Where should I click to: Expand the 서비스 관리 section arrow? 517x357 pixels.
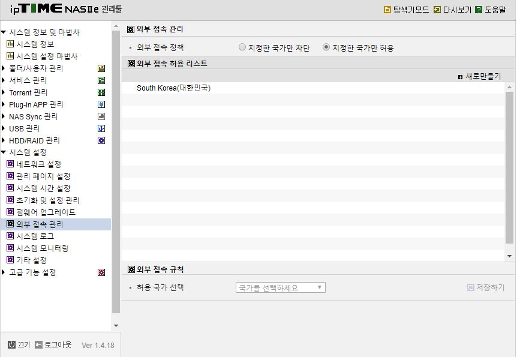pyautogui.click(x=3, y=80)
